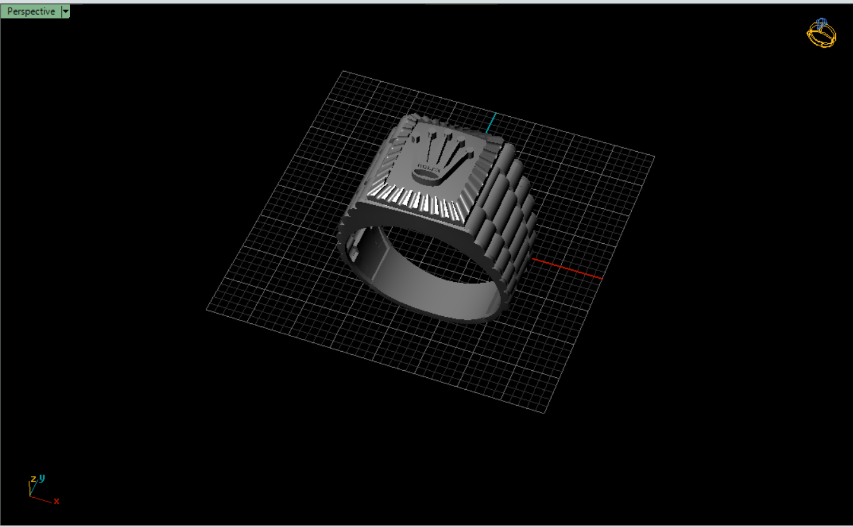Click the Perspective viewport title label

click(31, 11)
